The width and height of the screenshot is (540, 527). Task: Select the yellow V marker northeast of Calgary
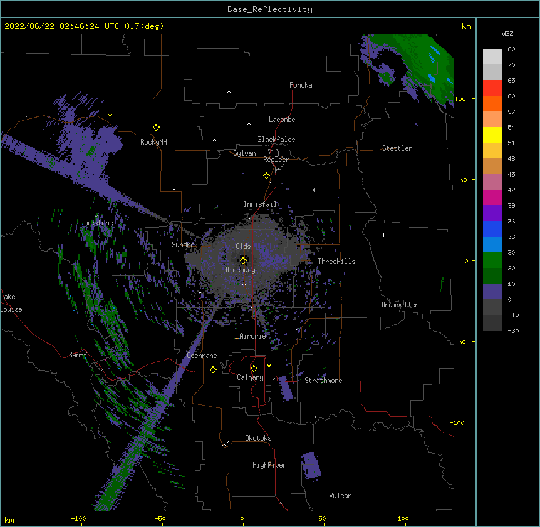269,366
